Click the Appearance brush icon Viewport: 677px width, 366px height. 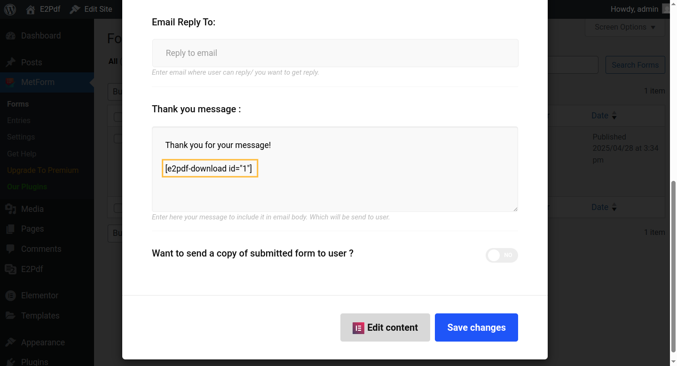point(10,343)
